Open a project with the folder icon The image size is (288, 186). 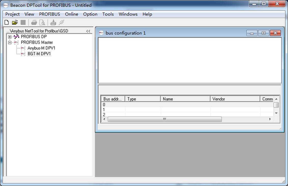point(15,22)
